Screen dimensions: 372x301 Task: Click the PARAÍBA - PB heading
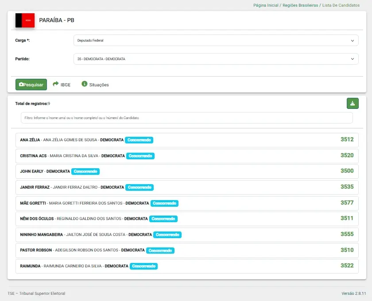(57, 20)
